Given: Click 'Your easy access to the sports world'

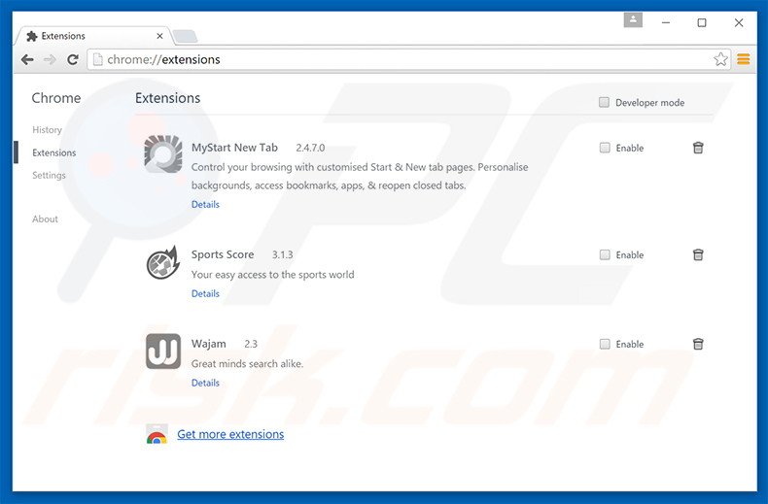Looking at the screenshot, I should pyautogui.click(x=272, y=275).
